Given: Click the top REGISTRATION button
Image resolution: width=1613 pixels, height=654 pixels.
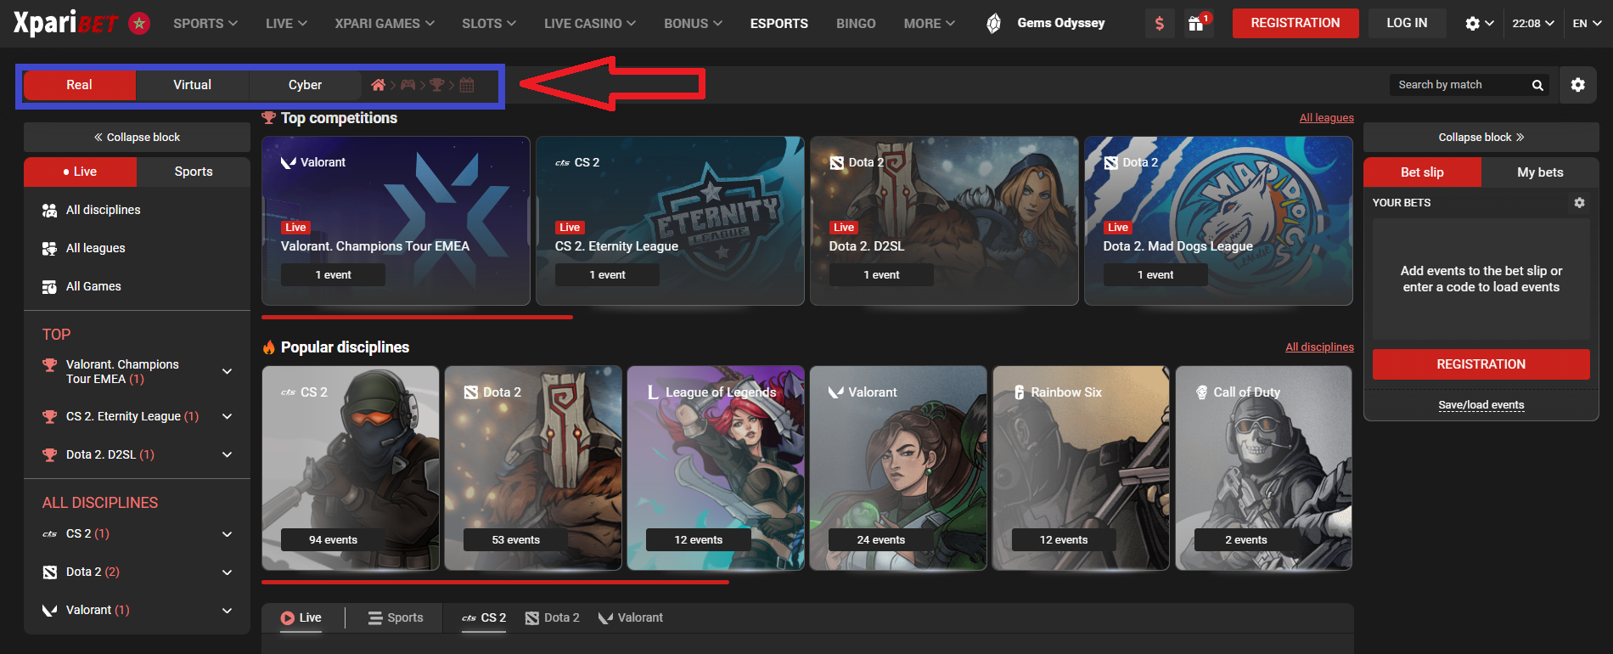Looking at the screenshot, I should click(x=1295, y=23).
